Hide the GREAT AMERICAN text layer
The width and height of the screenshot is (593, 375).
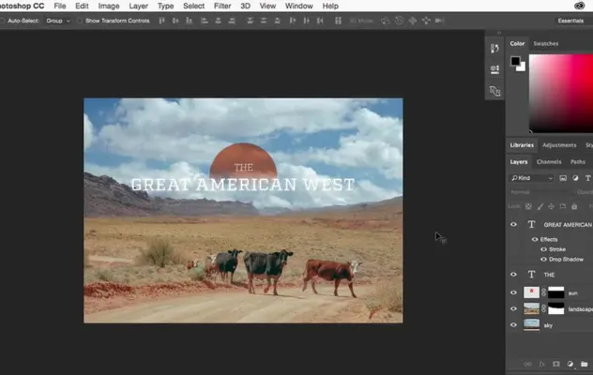[x=513, y=225]
